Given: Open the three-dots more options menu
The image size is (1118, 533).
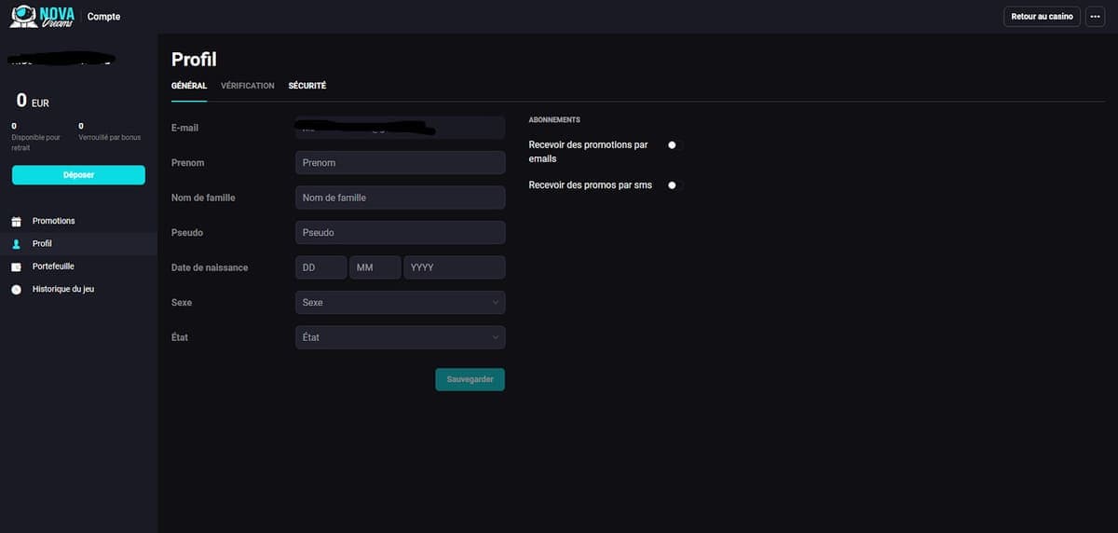Looking at the screenshot, I should (1096, 17).
